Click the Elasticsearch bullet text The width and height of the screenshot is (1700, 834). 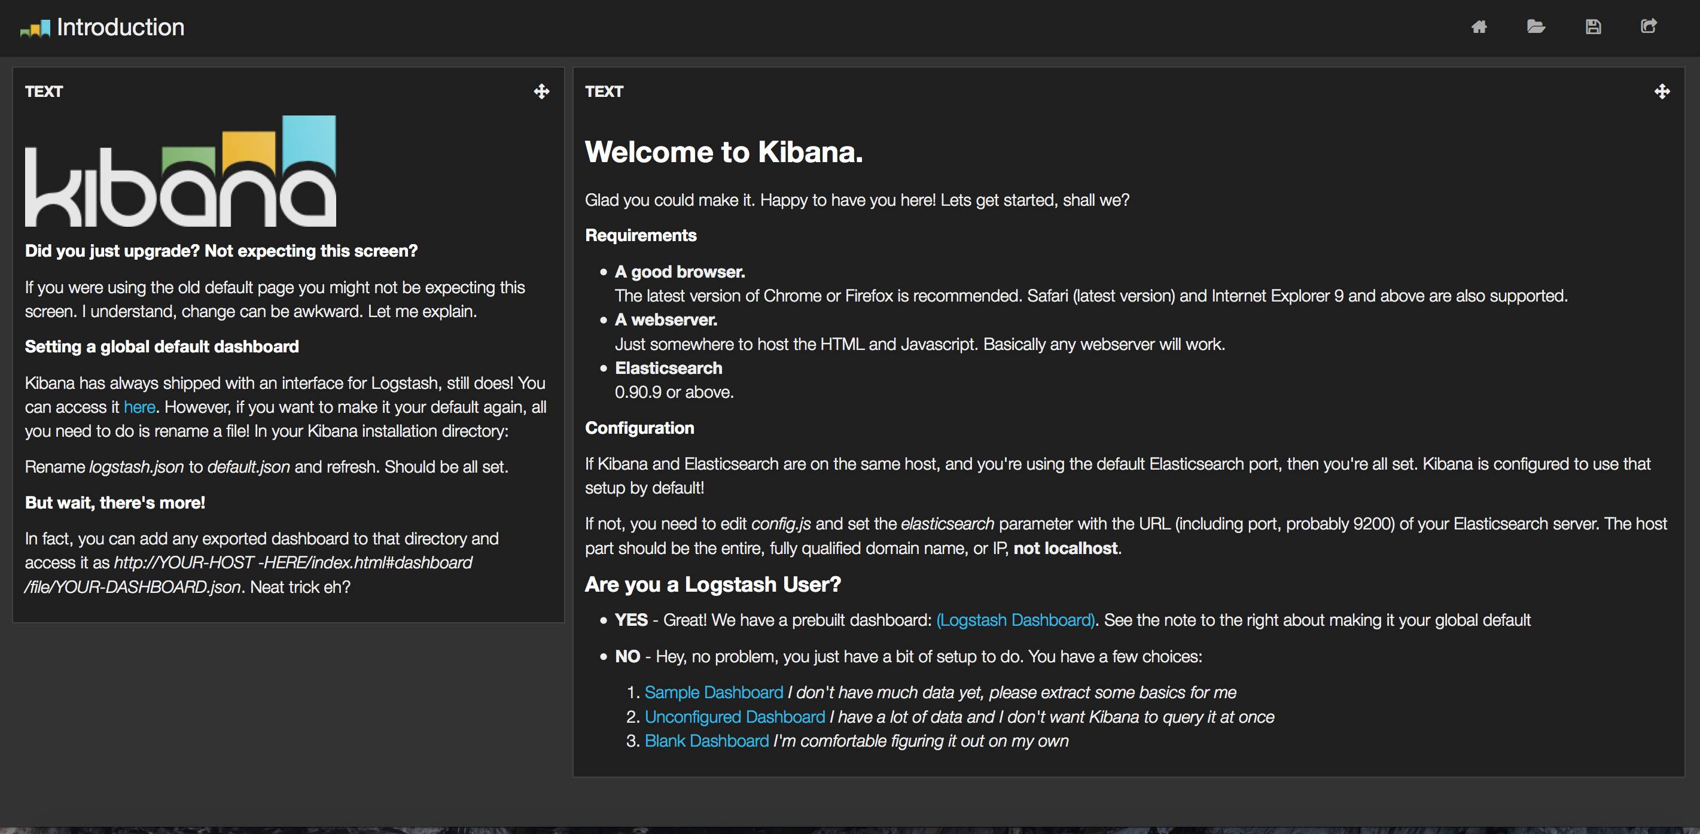[x=669, y=368]
